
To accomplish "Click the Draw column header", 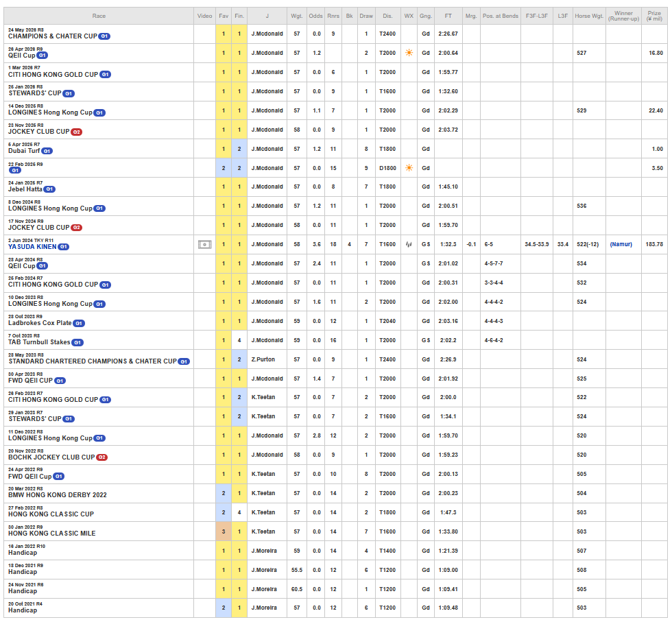I will click(366, 16).
